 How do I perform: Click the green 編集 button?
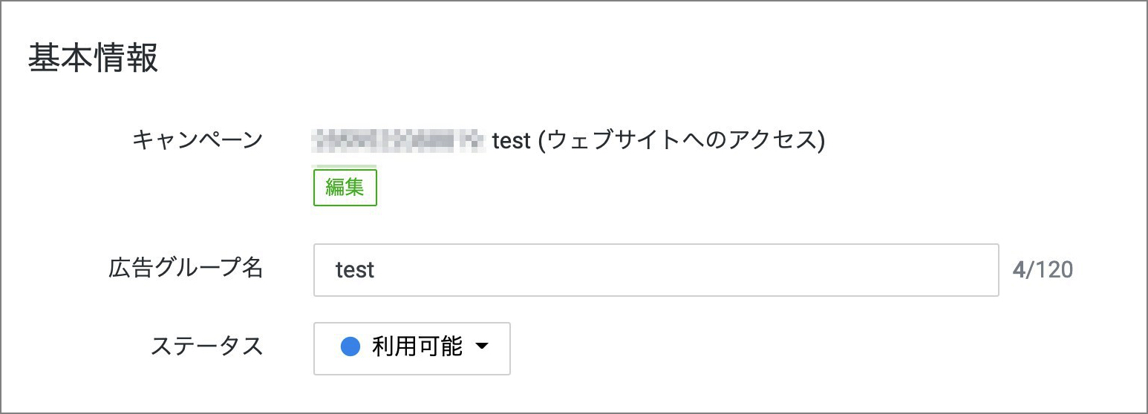pos(345,187)
